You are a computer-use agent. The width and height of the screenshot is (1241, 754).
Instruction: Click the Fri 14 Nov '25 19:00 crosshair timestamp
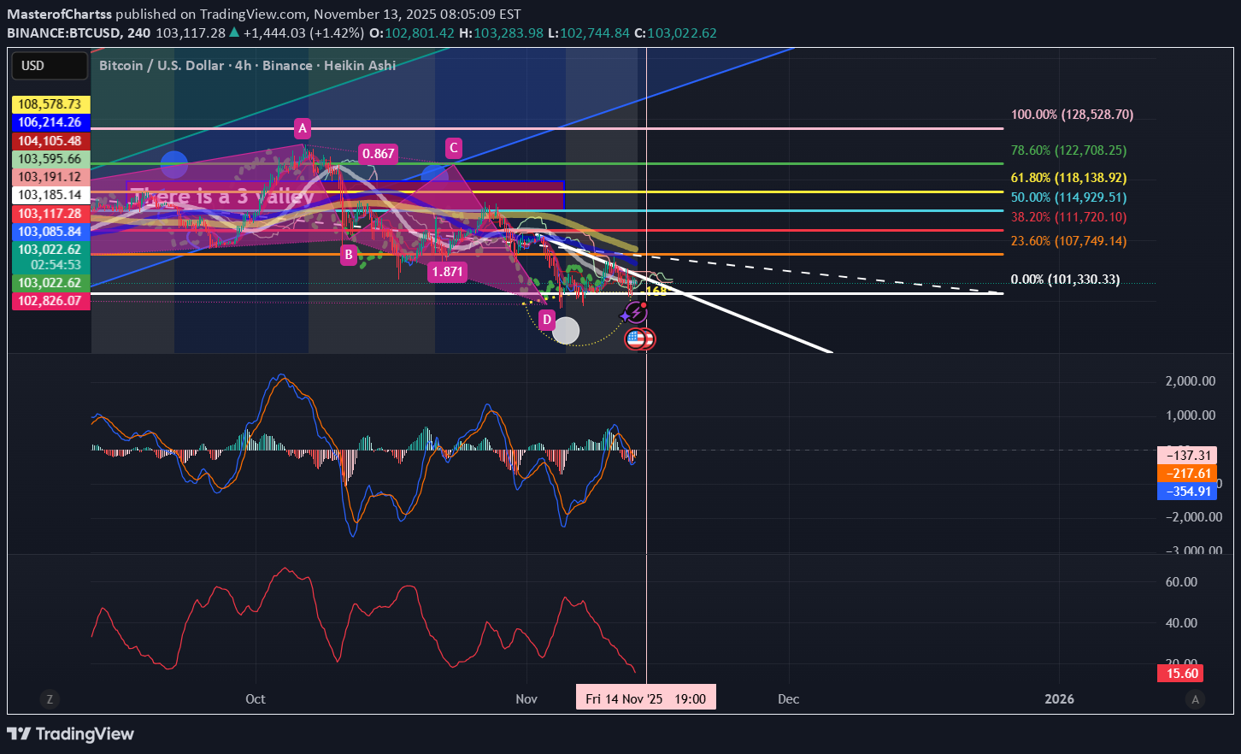[x=645, y=698]
